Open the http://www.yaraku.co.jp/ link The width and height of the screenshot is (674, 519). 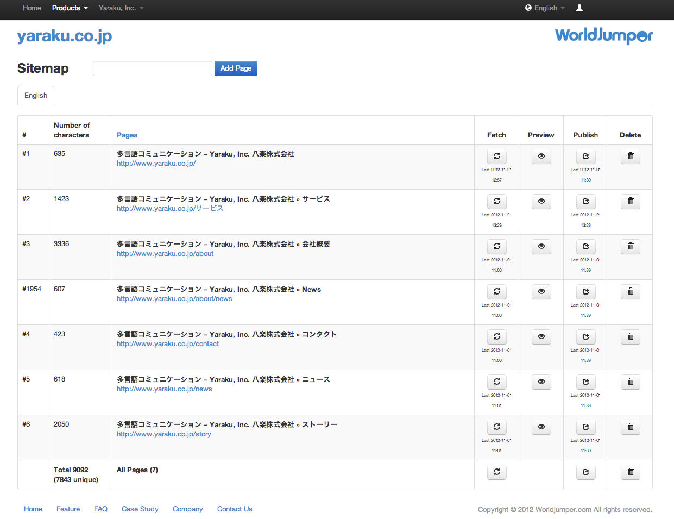[x=156, y=164]
